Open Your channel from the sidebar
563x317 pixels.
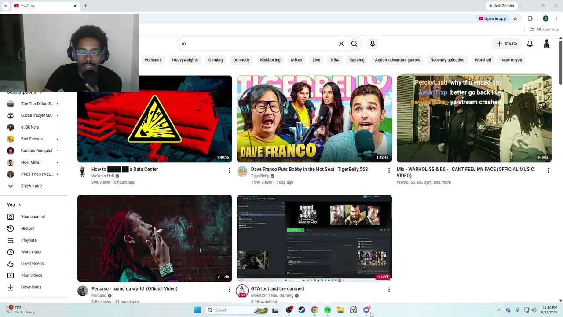click(x=34, y=217)
